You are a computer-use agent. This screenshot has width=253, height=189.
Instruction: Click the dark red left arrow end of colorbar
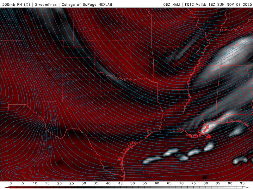(7, 187)
